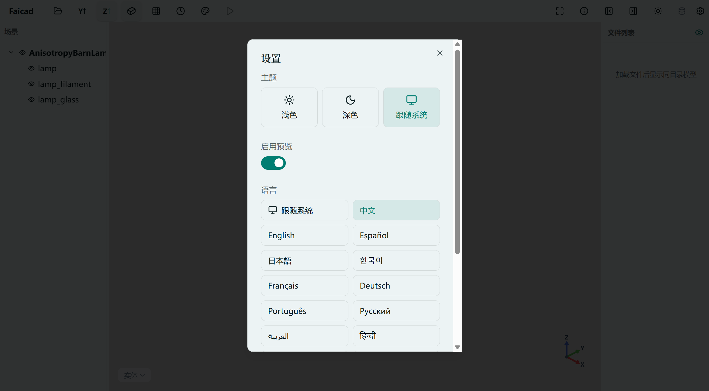709x391 pixels.
Task: Set language to 跟随系统
Action: pyautogui.click(x=305, y=210)
